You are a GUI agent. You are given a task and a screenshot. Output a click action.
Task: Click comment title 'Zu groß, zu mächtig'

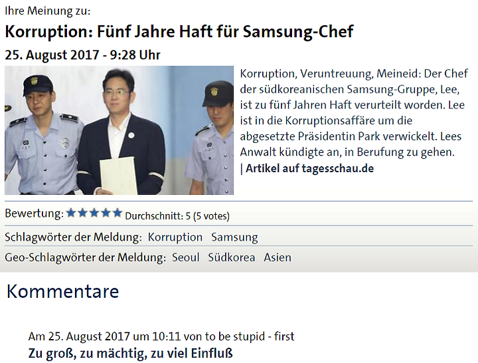(131, 353)
